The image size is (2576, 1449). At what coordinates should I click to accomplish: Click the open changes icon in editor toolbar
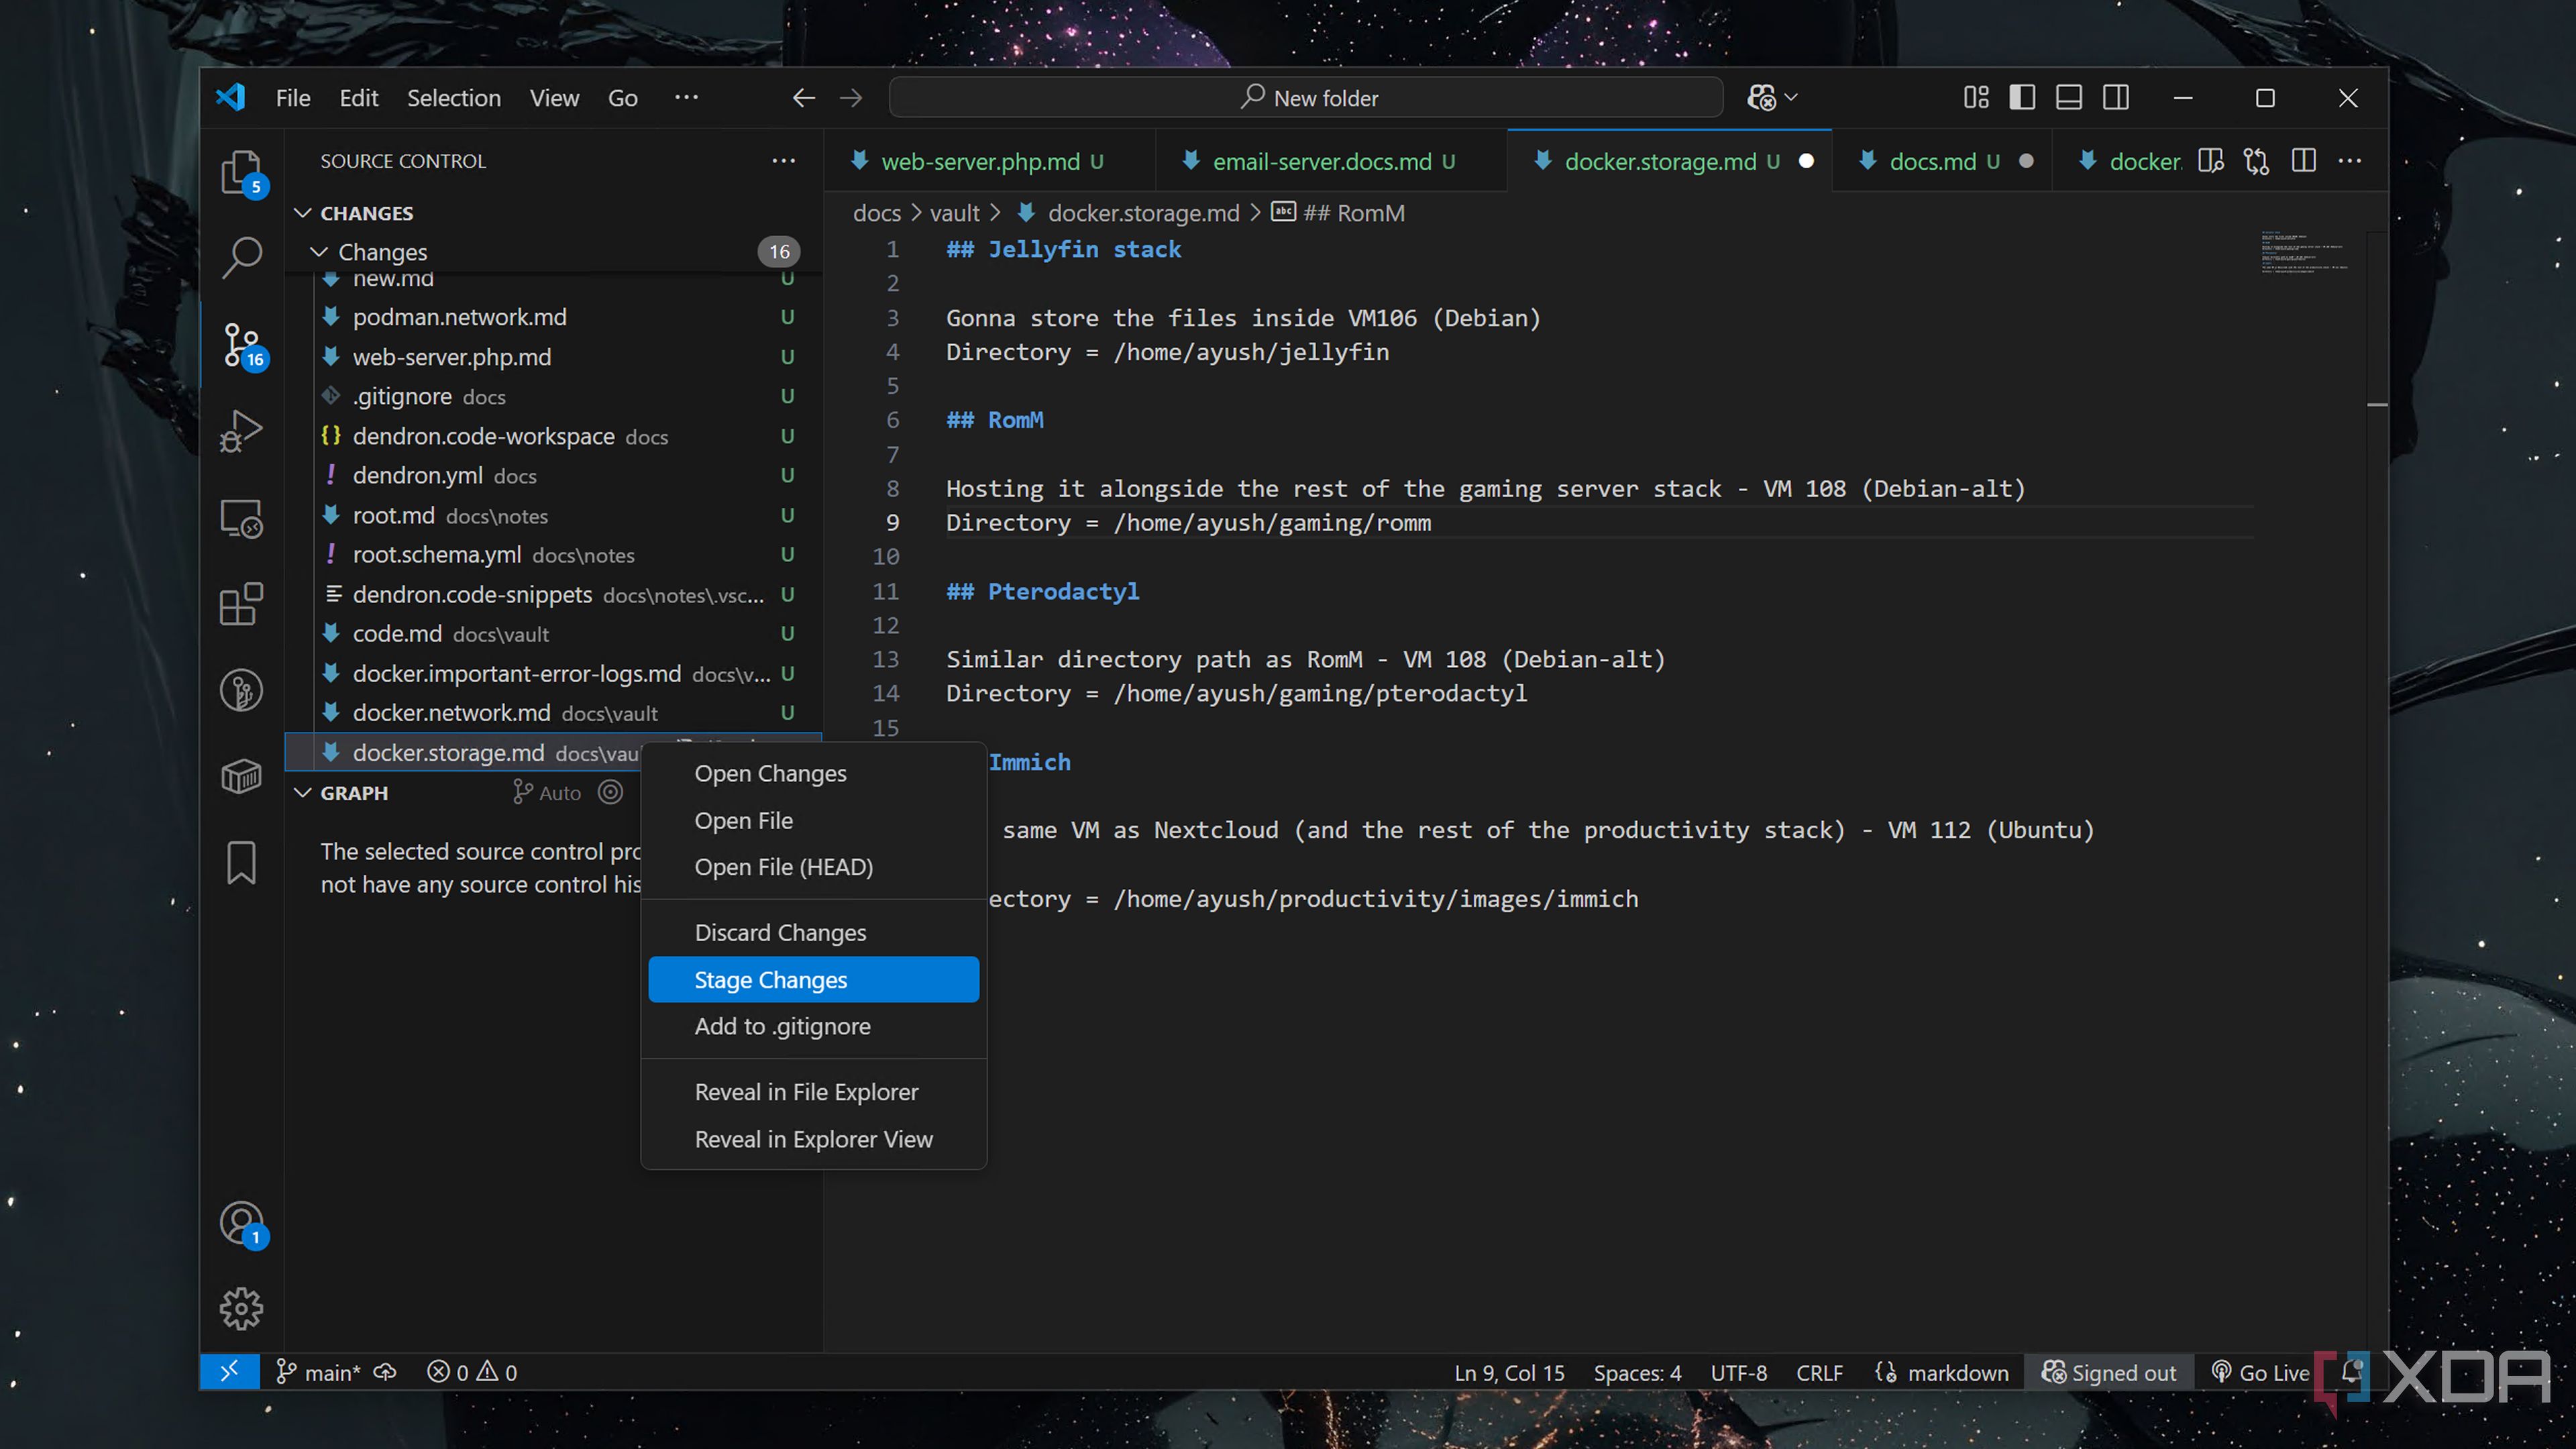click(2257, 161)
